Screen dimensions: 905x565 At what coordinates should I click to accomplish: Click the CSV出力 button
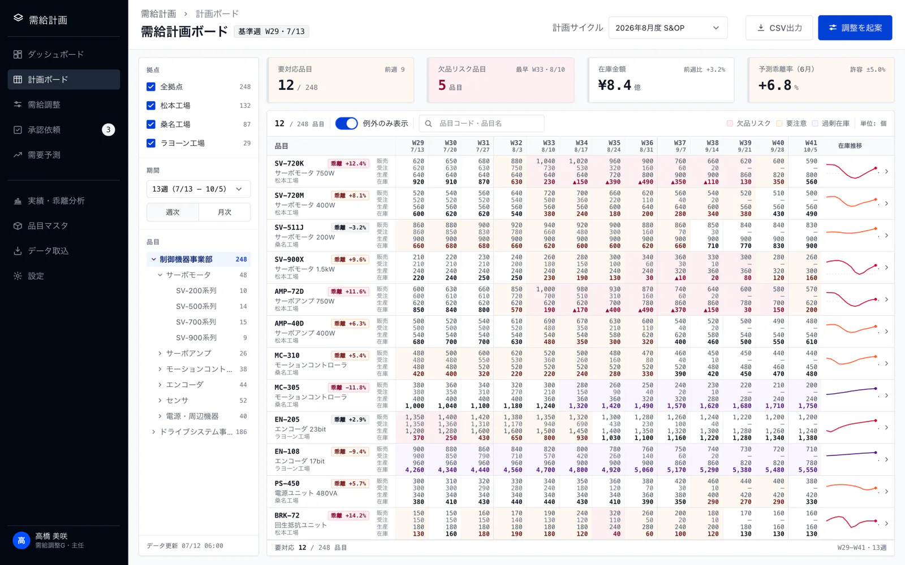point(779,28)
